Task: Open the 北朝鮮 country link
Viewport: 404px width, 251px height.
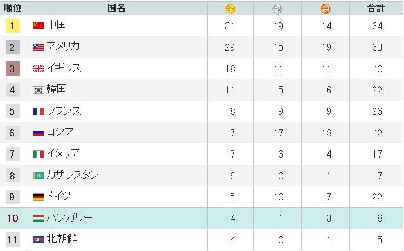Action: pyautogui.click(x=62, y=239)
